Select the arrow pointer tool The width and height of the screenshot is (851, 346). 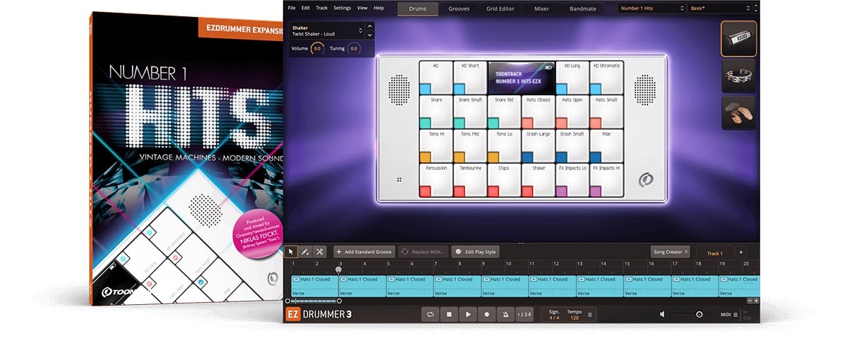(x=291, y=252)
